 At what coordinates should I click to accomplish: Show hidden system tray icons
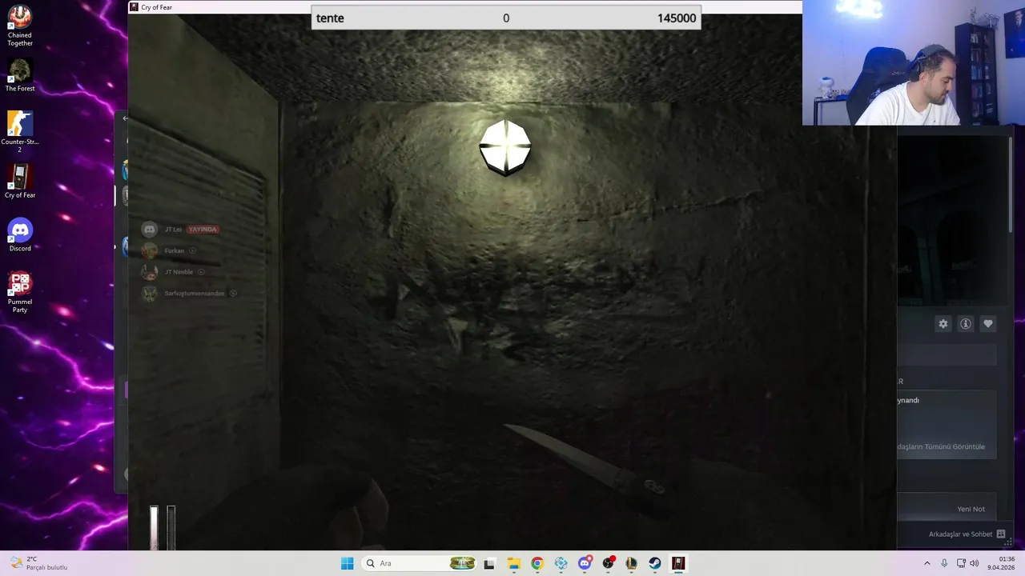[x=927, y=563]
